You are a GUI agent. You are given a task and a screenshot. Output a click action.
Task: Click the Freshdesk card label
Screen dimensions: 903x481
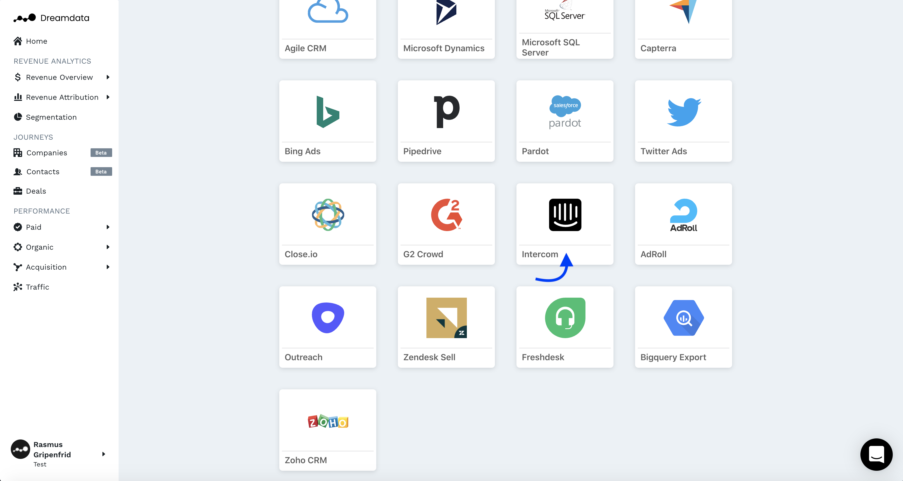543,357
